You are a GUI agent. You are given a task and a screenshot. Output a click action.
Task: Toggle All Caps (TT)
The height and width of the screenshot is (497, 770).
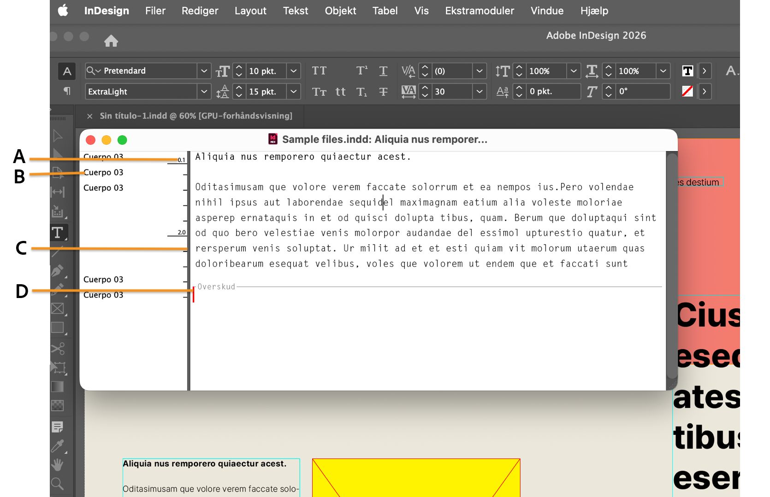pos(319,71)
